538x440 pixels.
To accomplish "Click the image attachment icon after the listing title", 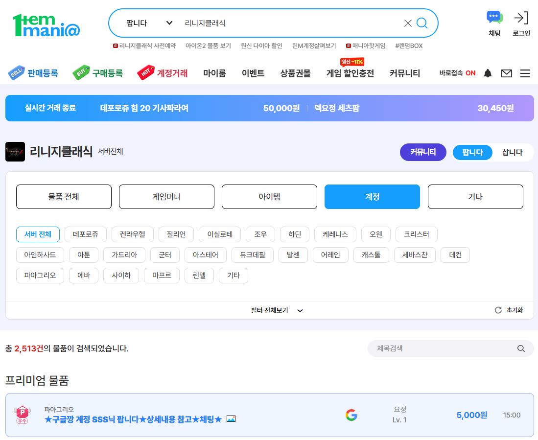I will (231, 419).
